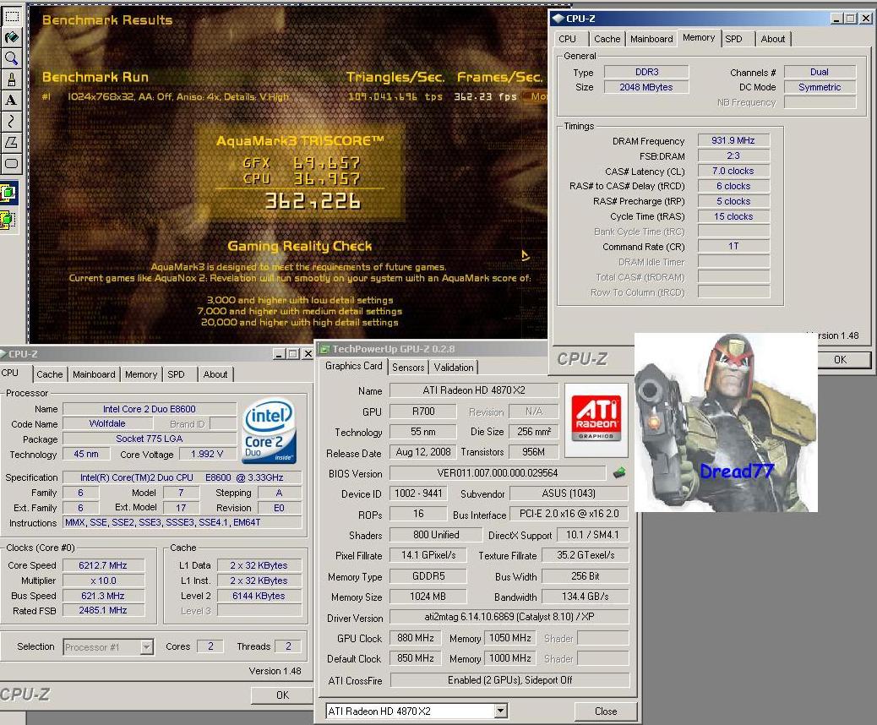Switch to Mainboard tab in Processor CPU-Z window

(x=94, y=374)
